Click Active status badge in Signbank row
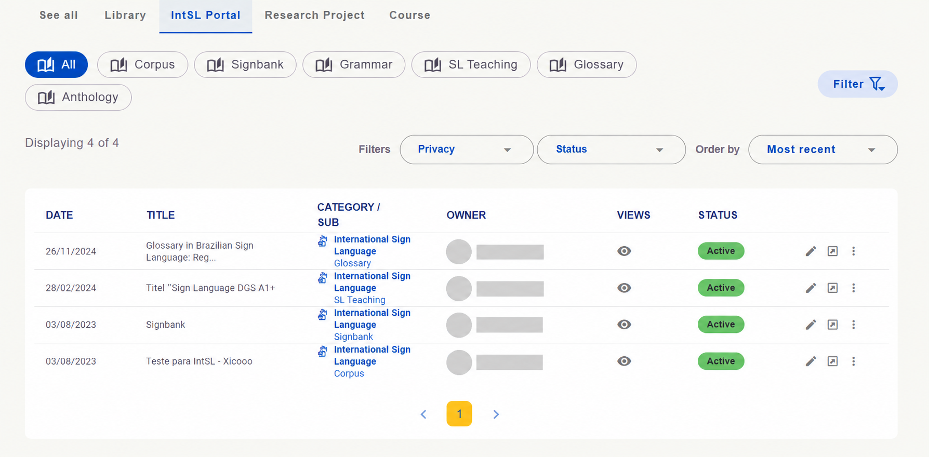 [721, 325]
